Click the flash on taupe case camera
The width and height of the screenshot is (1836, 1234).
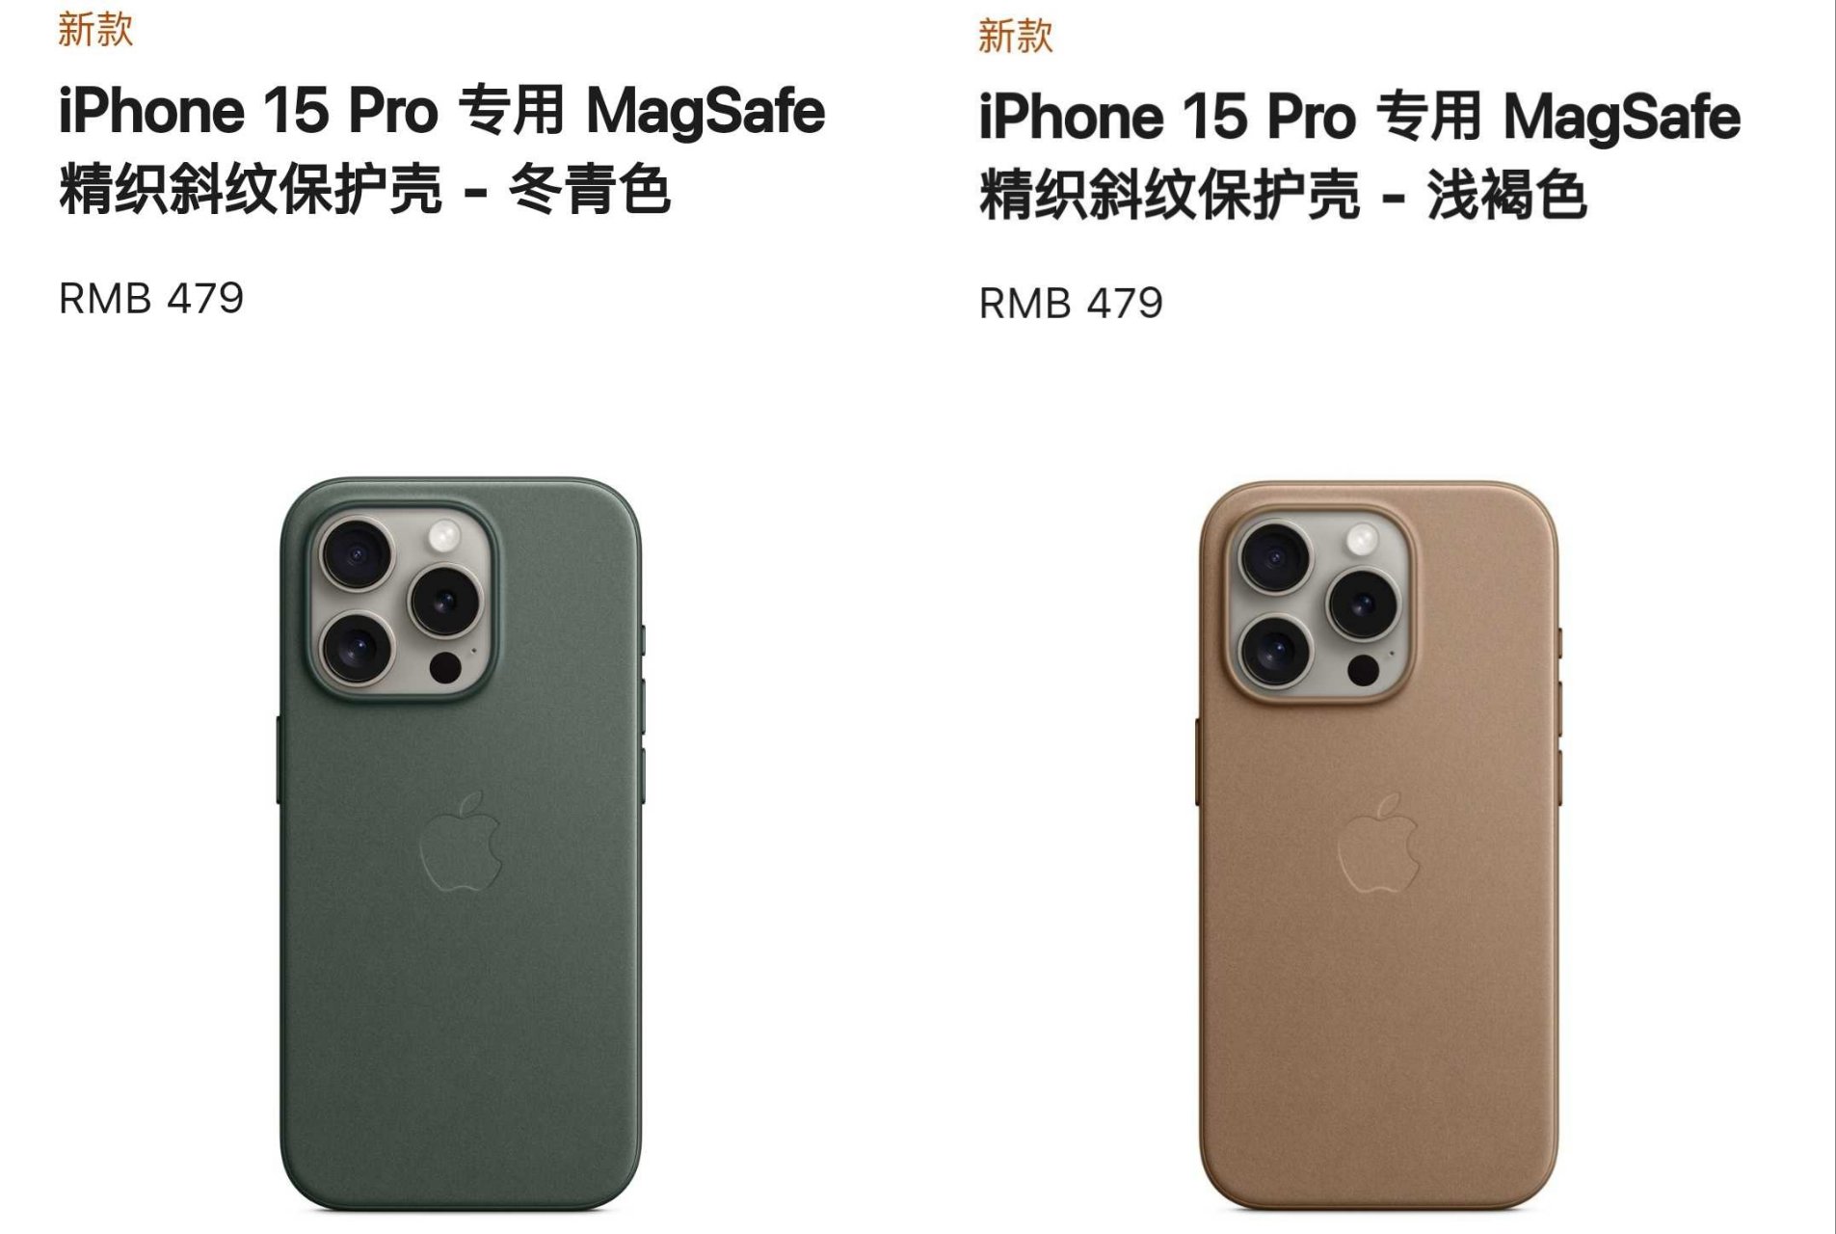(x=1363, y=539)
